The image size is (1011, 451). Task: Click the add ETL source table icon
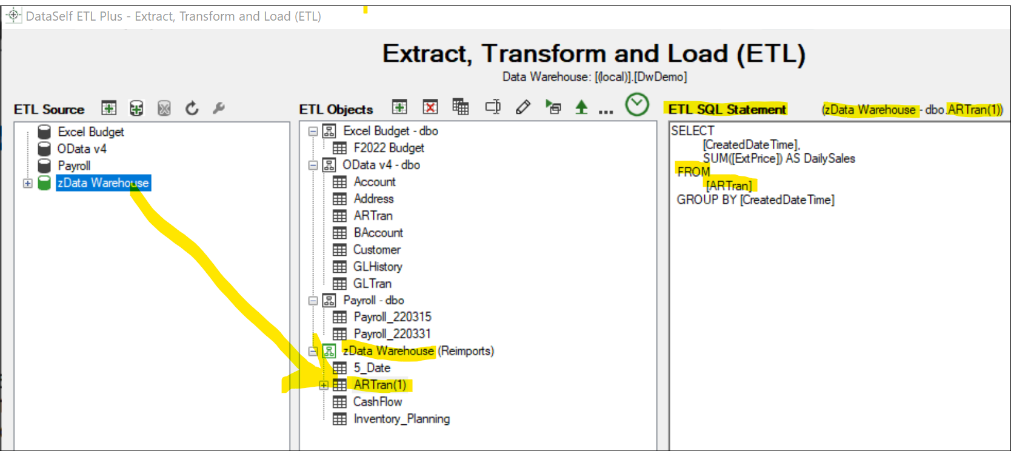click(x=108, y=109)
